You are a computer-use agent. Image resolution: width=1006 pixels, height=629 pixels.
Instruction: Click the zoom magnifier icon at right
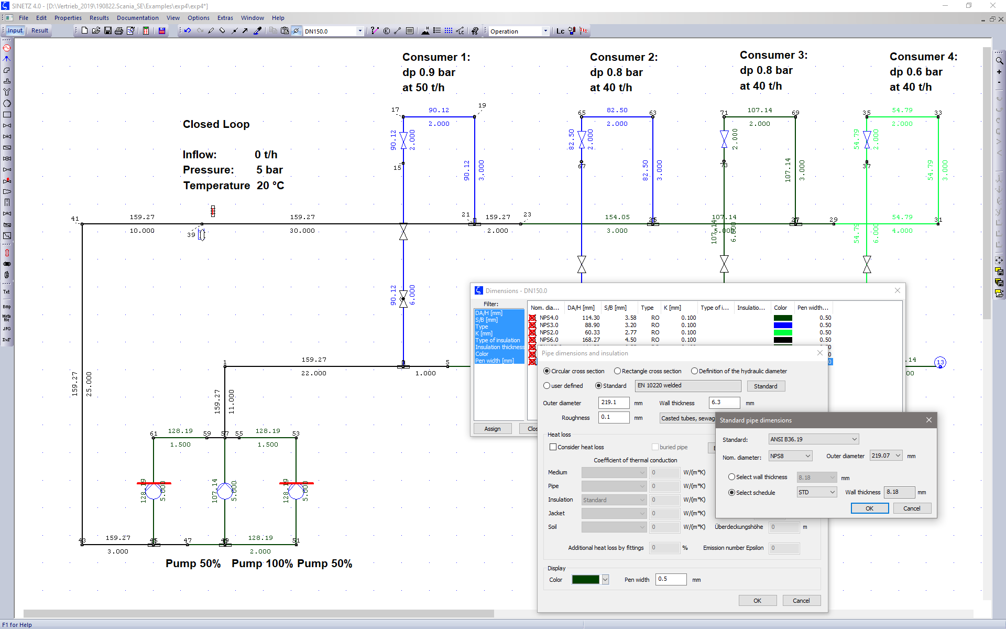(999, 61)
